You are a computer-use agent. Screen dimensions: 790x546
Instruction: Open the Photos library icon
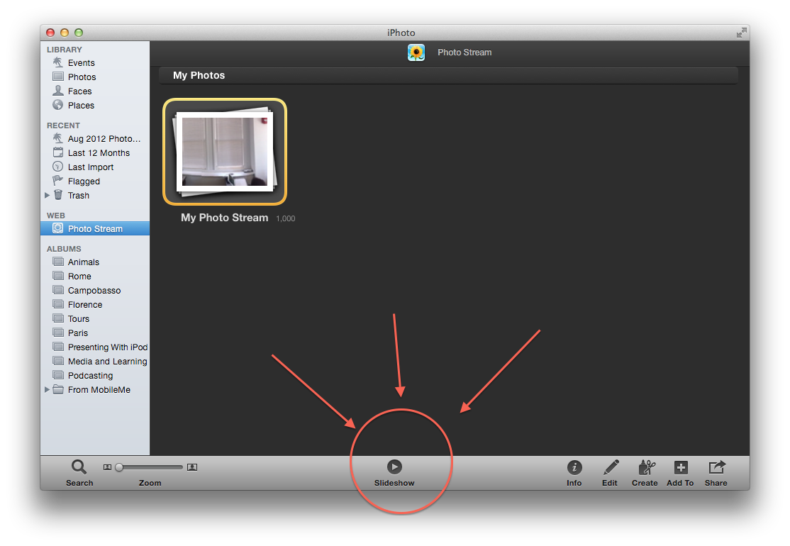[x=58, y=77]
